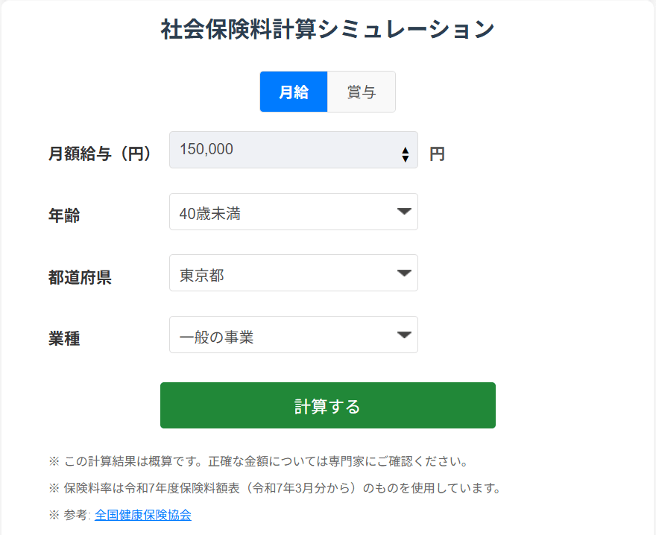
Task: Click the 都道府県 field label
Action: [80, 278]
